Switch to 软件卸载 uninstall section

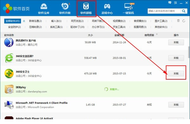point(86,9)
